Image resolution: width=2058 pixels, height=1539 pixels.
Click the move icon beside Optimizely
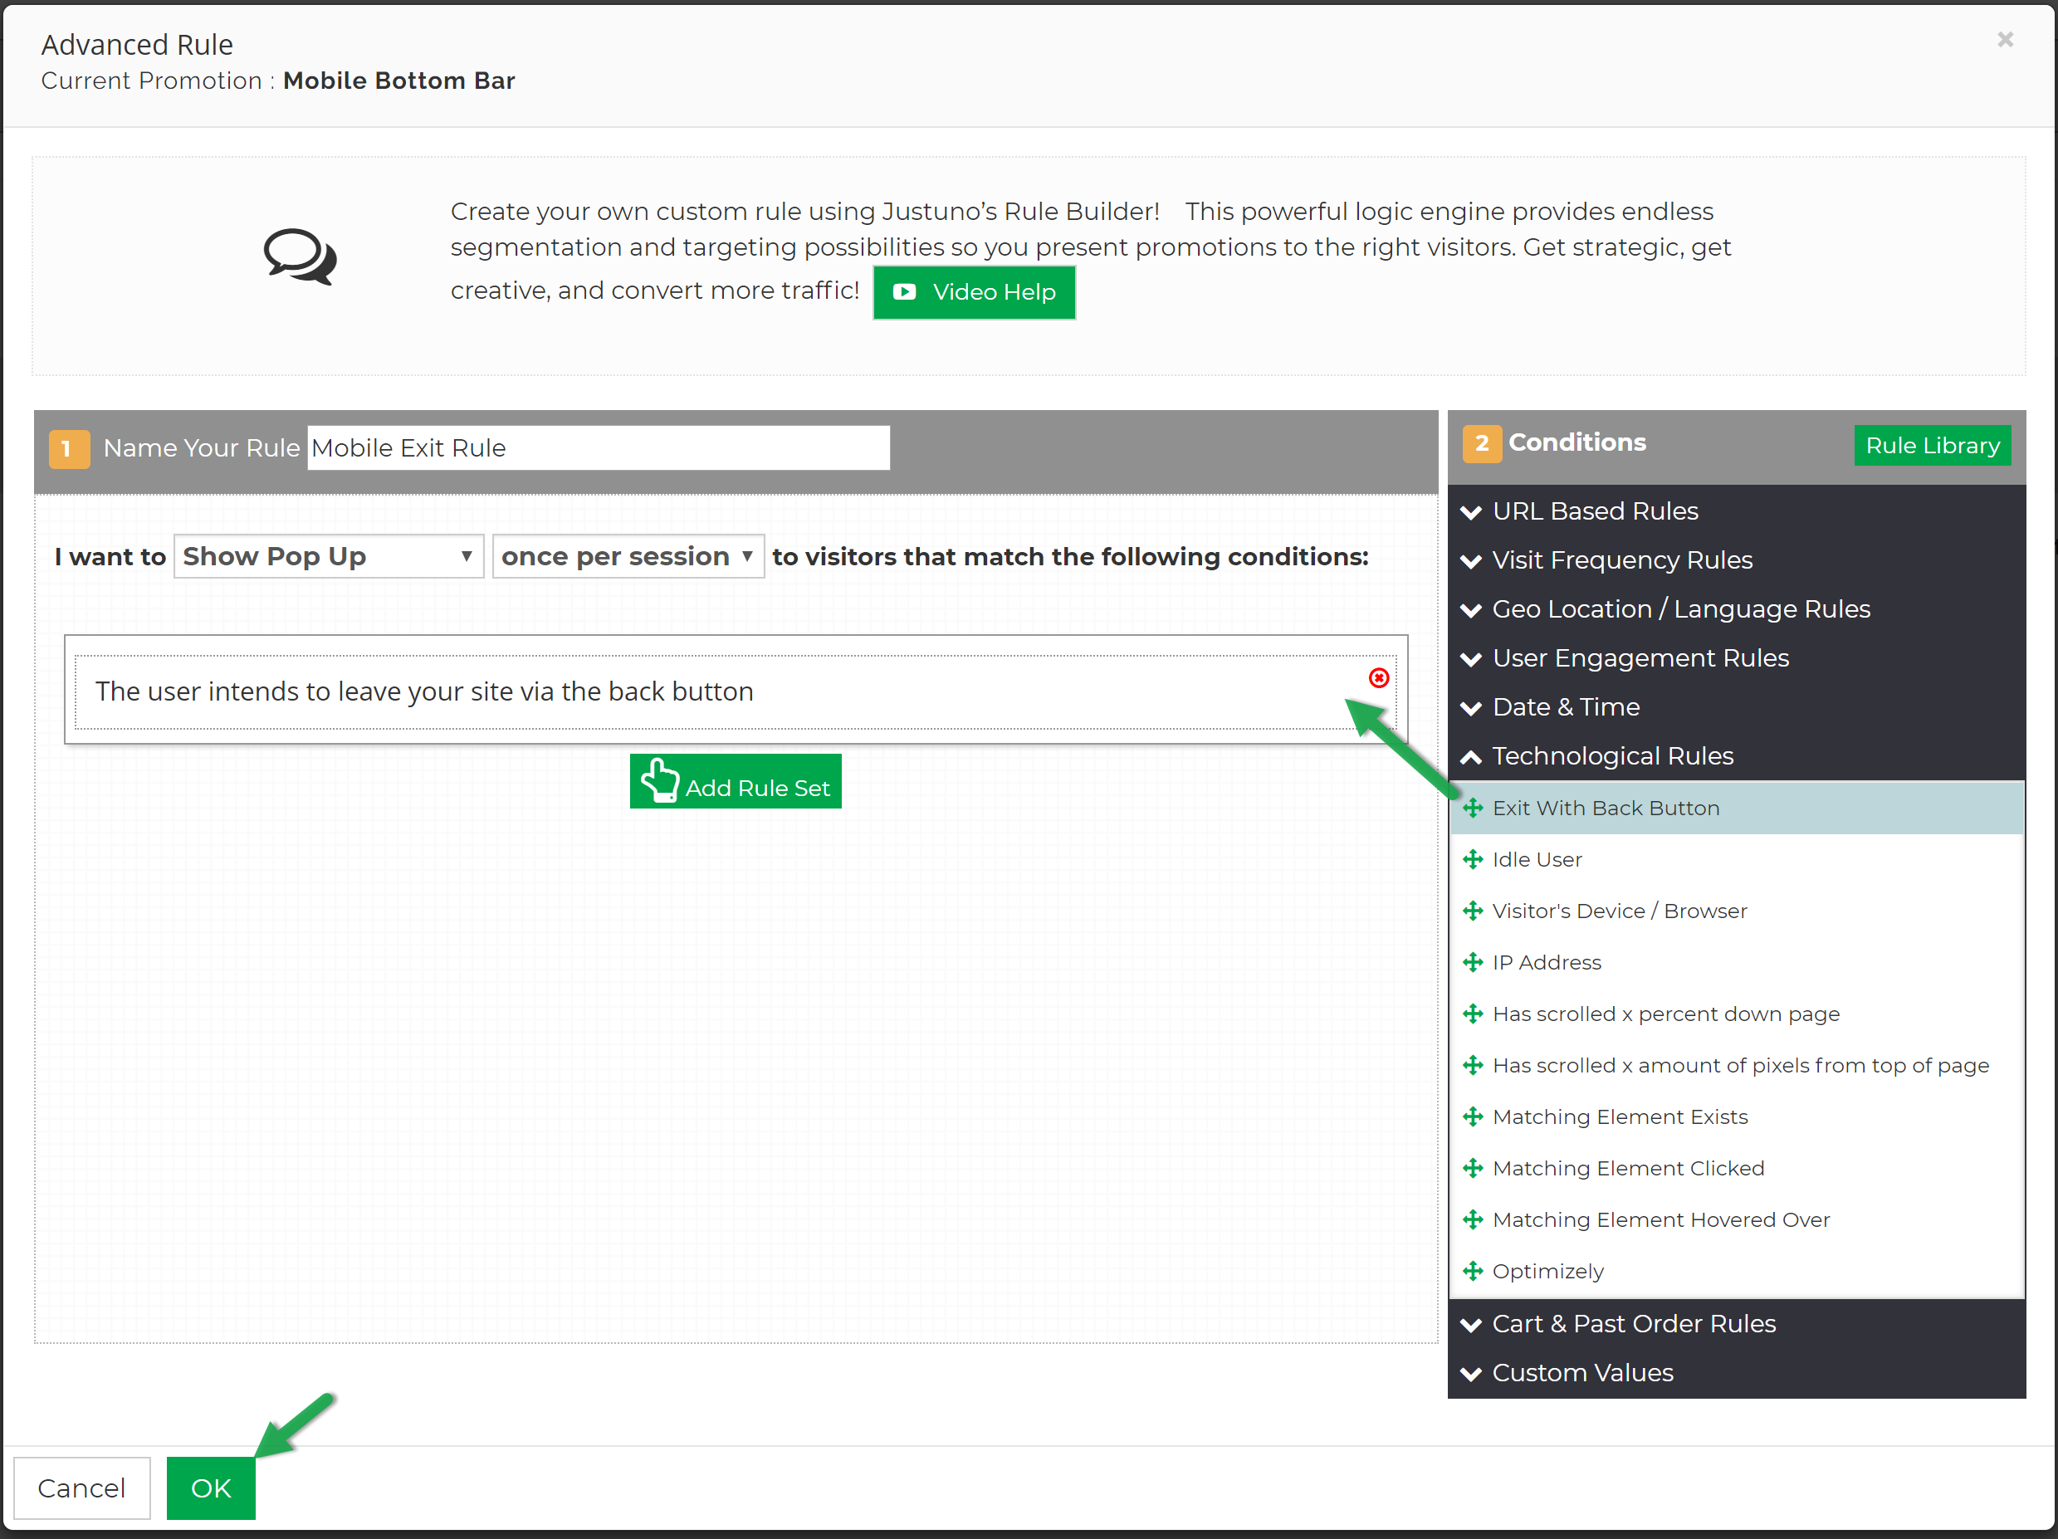tap(1474, 1271)
